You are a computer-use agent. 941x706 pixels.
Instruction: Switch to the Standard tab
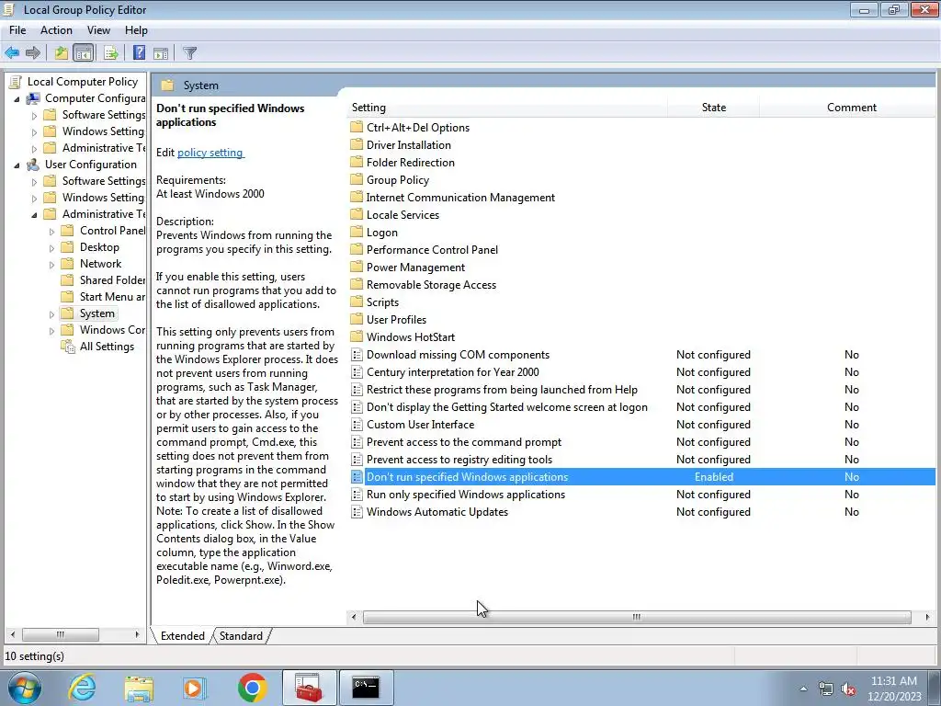[241, 636]
